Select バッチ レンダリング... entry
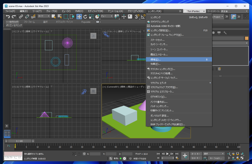 [x=179, y=106]
